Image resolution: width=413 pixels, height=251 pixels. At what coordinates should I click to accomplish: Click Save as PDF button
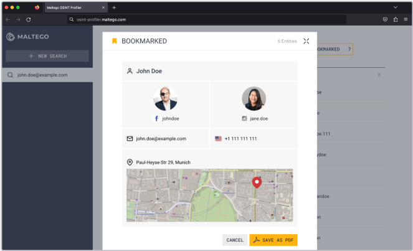273,240
